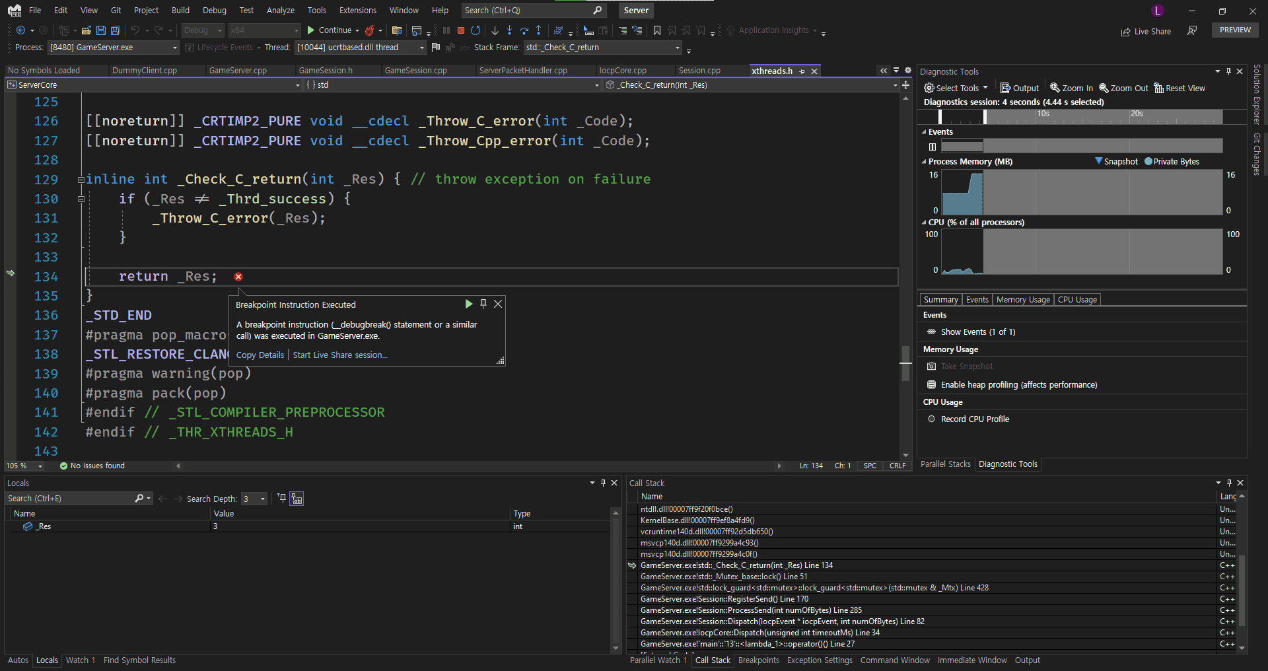This screenshot has height=671, width=1268.
Task: Open the Process GameServer.exe dropdown
Action: pyautogui.click(x=113, y=48)
